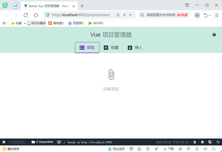The image size is (222, 152).
Task: Open the C:\Users\Hm folder icon
Action: click(33, 142)
